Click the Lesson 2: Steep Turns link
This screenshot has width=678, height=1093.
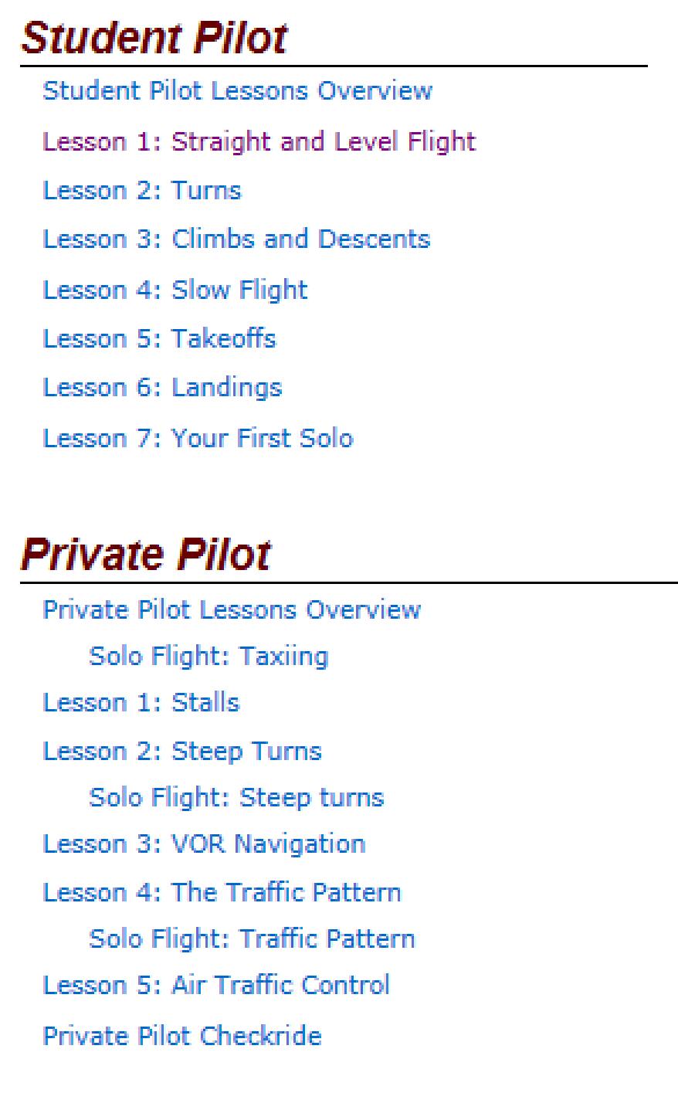182,751
